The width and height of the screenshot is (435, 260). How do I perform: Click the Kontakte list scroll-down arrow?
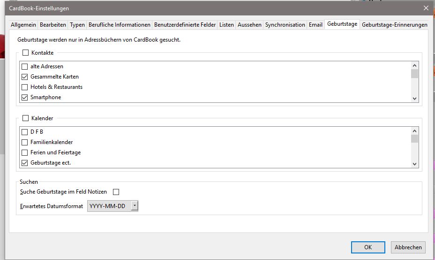pos(414,98)
